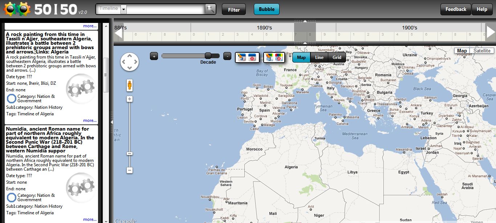Image resolution: width=496 pixels, height=223 pixels.
Task: Pan the map down with the arrow control
Action: point(130,68)
